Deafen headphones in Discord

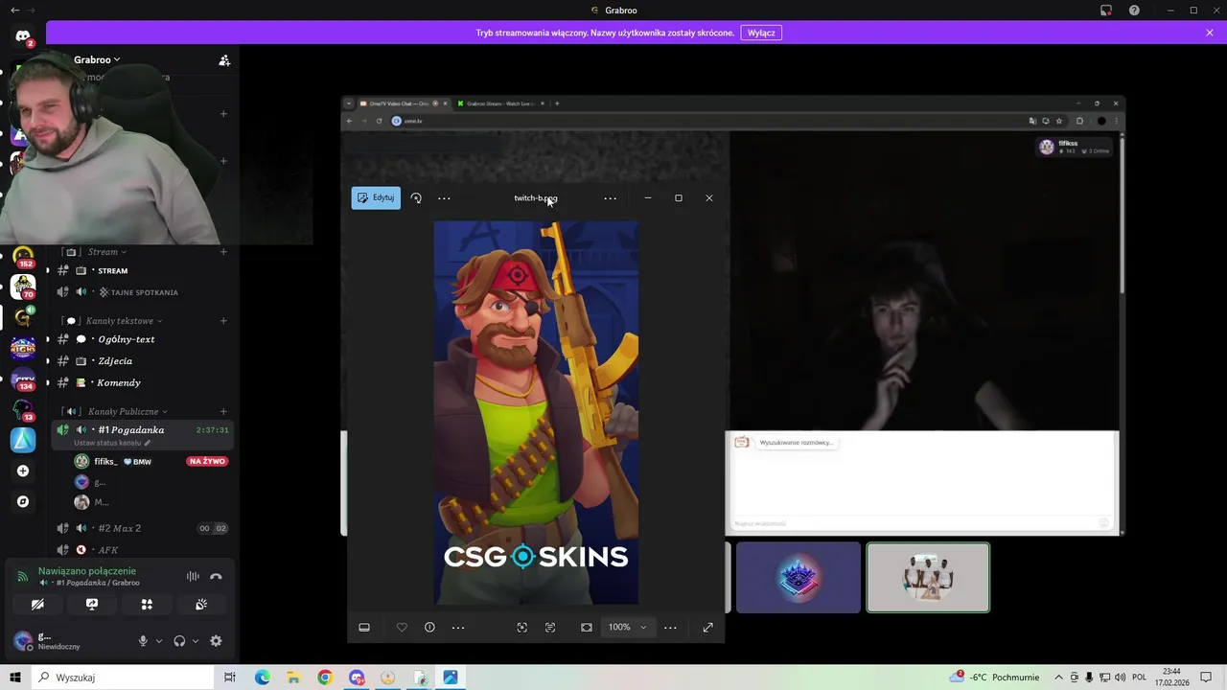pos(179,641)
